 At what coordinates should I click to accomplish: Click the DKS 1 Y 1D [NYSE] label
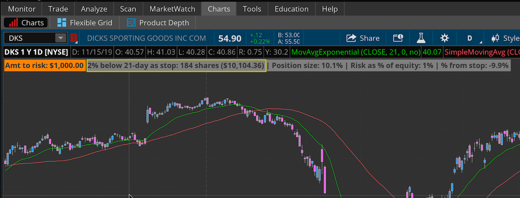click(x=36, y=52)
